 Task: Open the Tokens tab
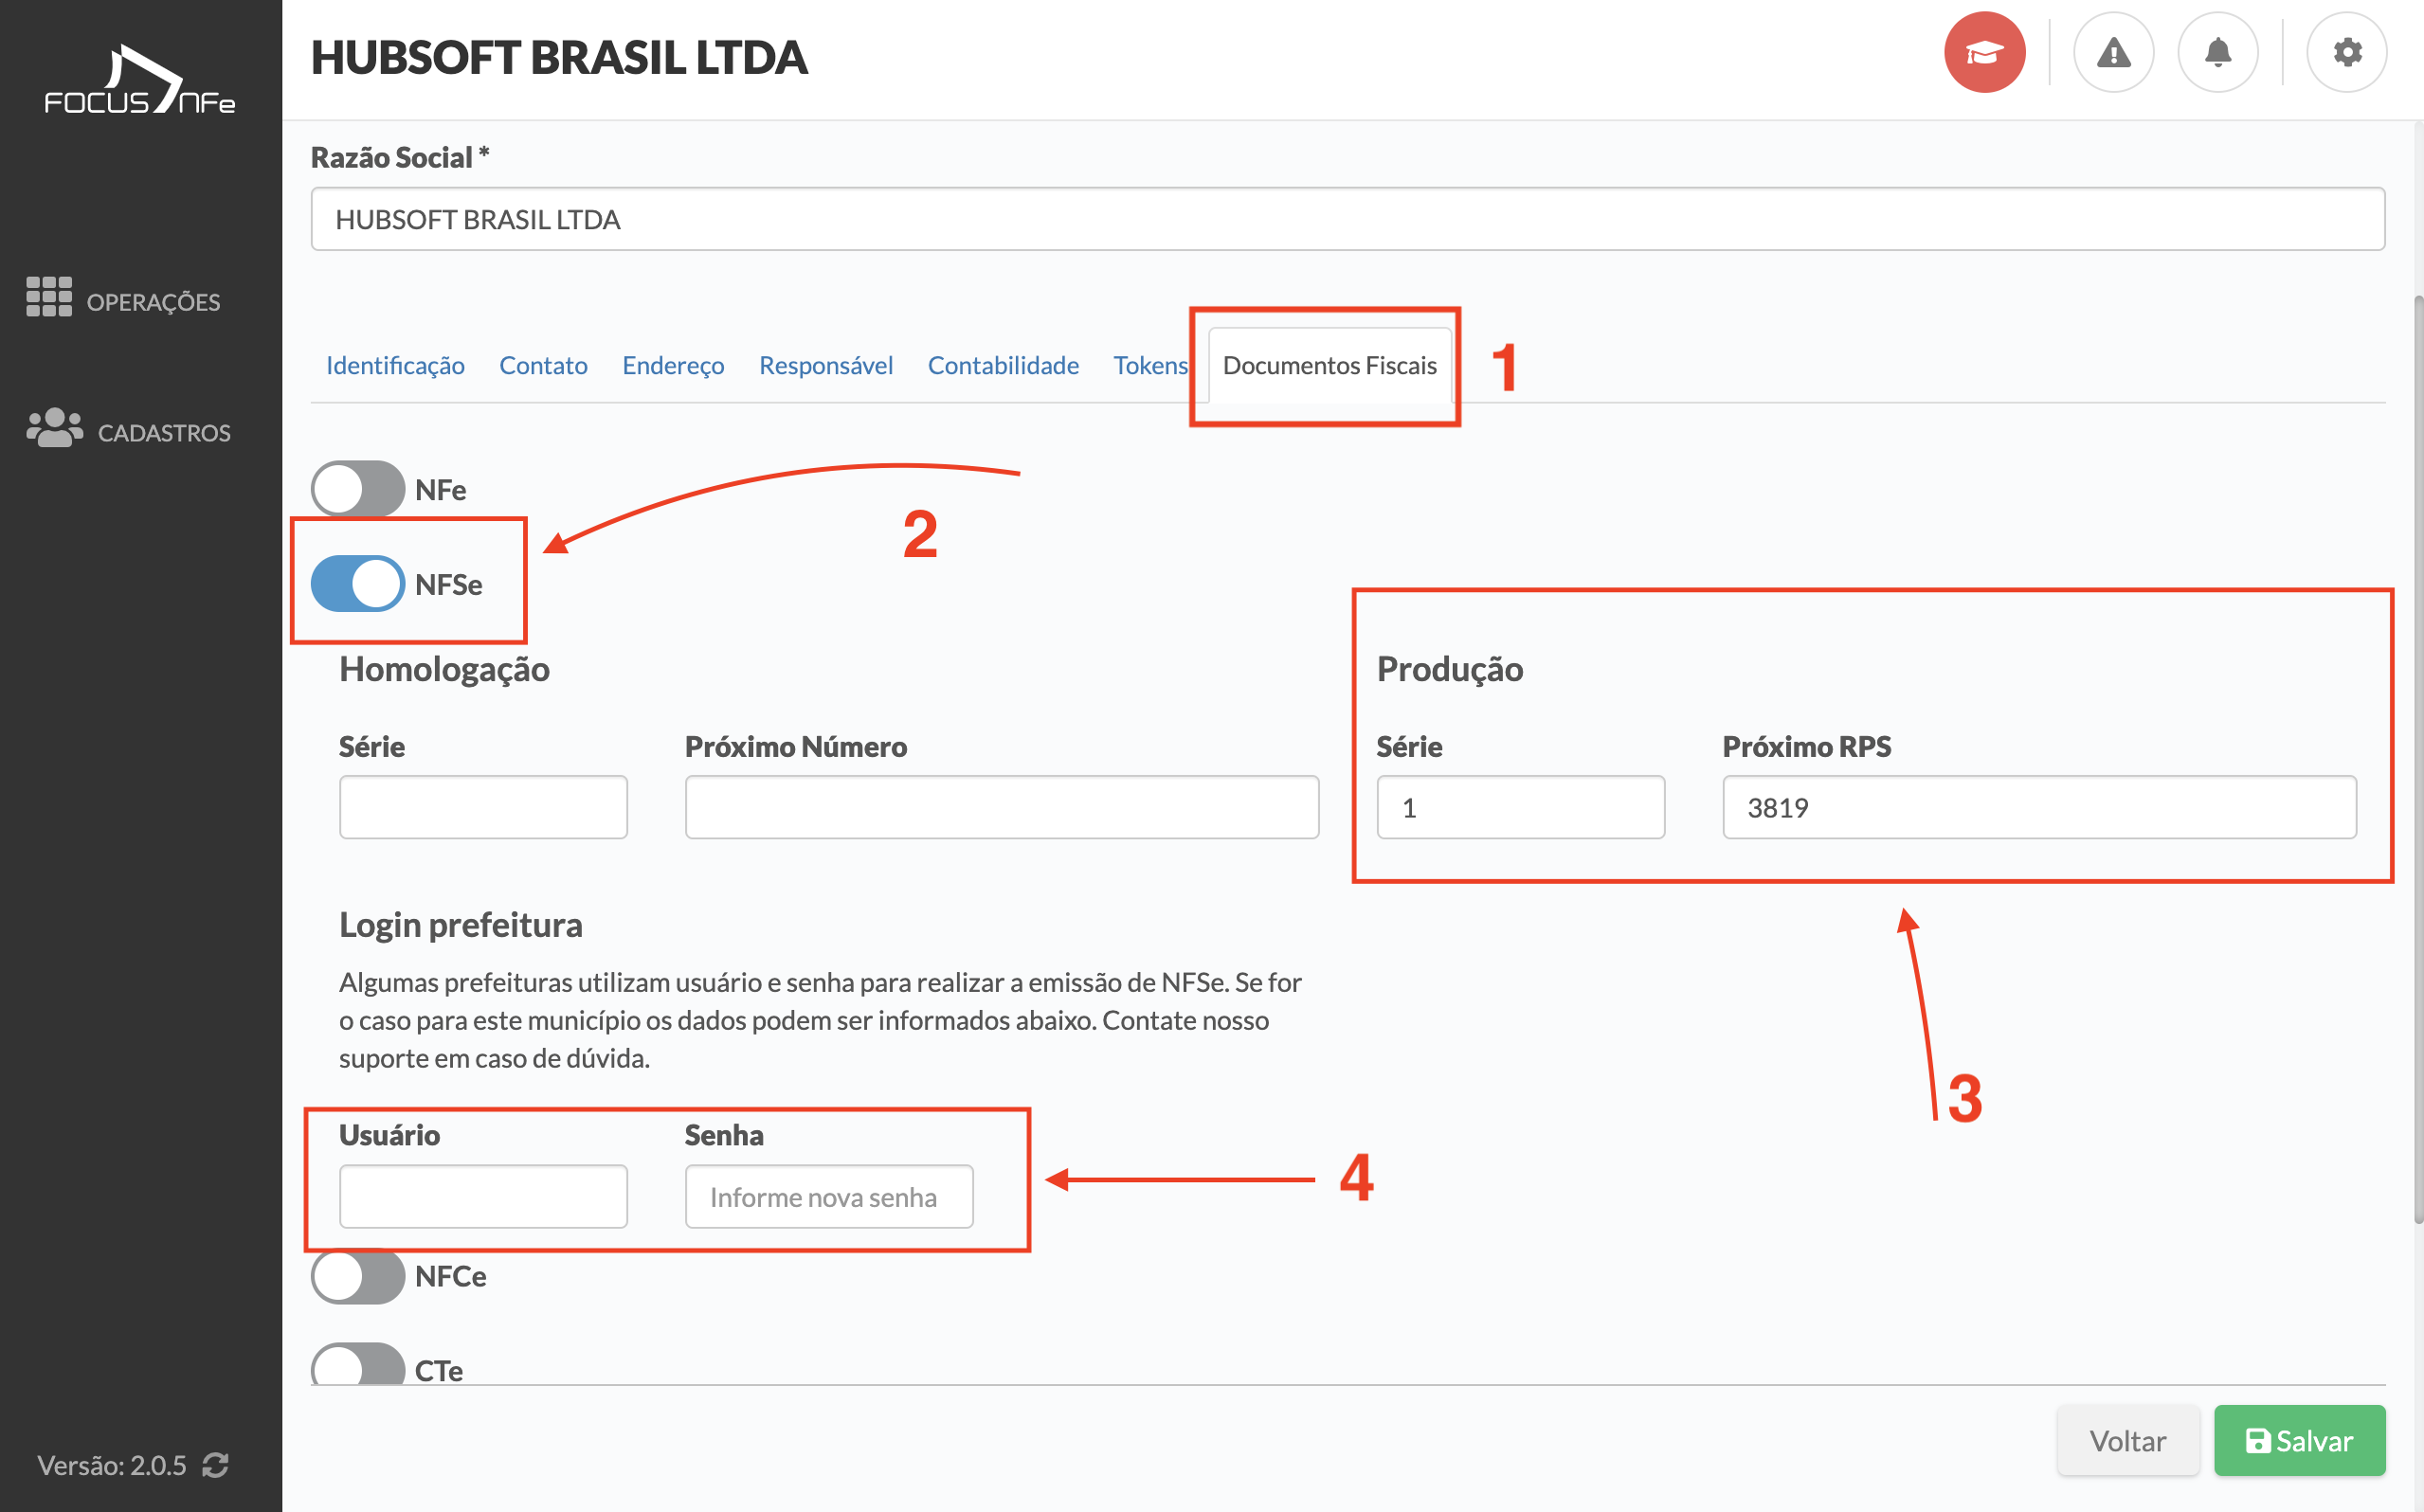1150,366
